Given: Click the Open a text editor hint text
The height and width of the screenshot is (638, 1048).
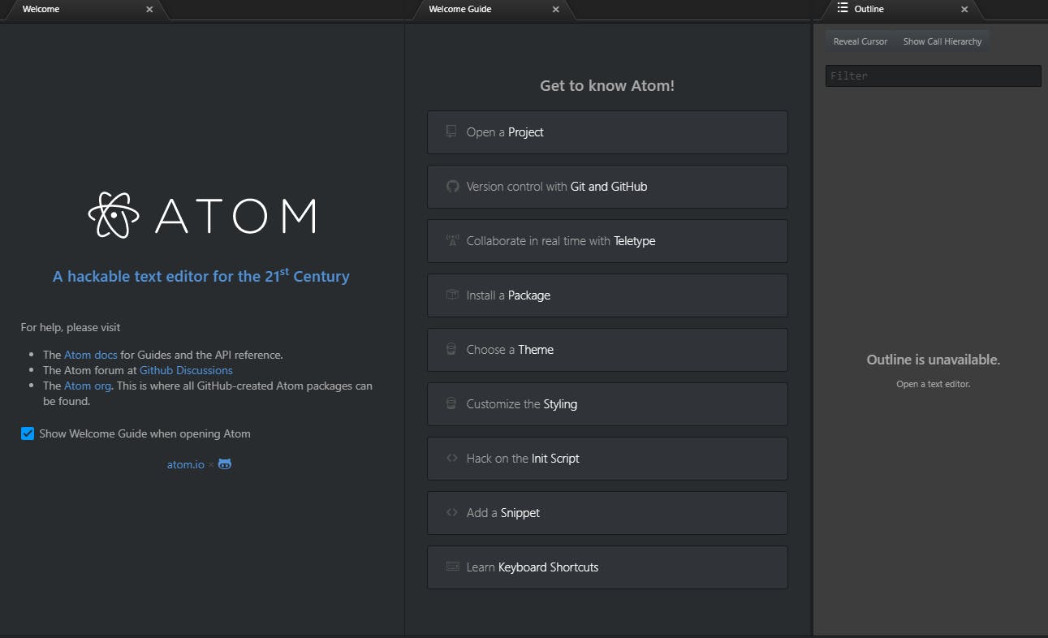Looking at the screenshot, I should [x=934, y=384].
